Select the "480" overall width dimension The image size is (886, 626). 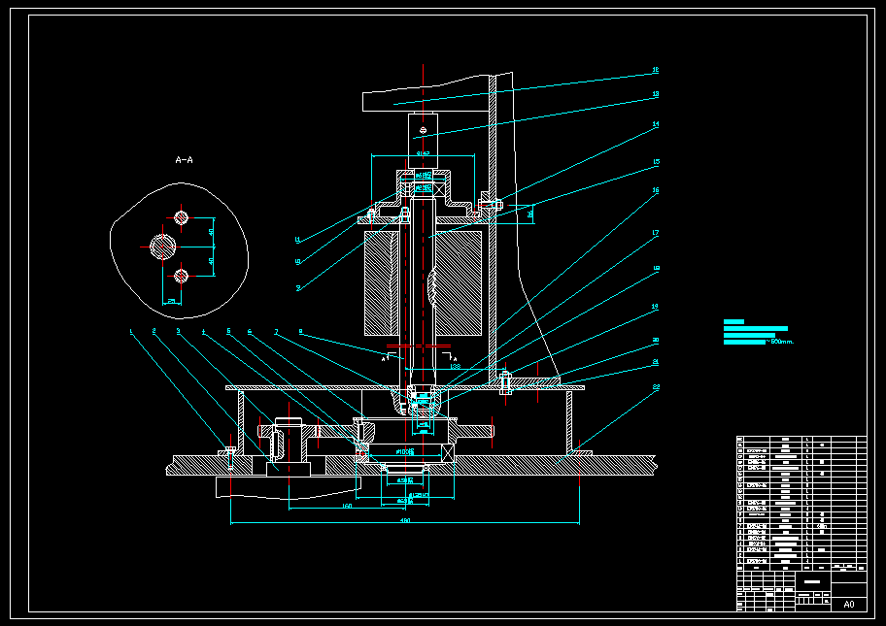tap(405, 520)
